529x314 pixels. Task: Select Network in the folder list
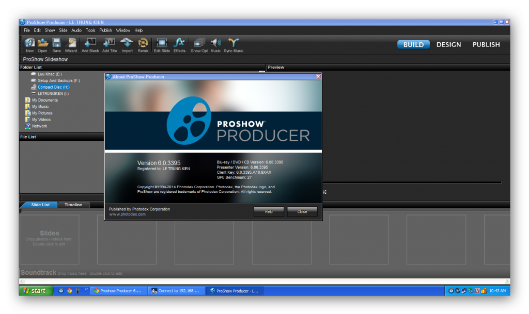(36, 126)
